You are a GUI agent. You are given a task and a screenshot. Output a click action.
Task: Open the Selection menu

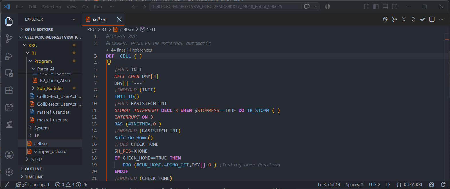click(x=51, y=7)
